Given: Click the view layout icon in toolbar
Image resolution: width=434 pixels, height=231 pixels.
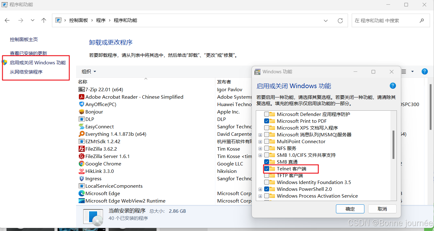Looking at the screenshot, I should pyautogui.click(x=404, y=71).
